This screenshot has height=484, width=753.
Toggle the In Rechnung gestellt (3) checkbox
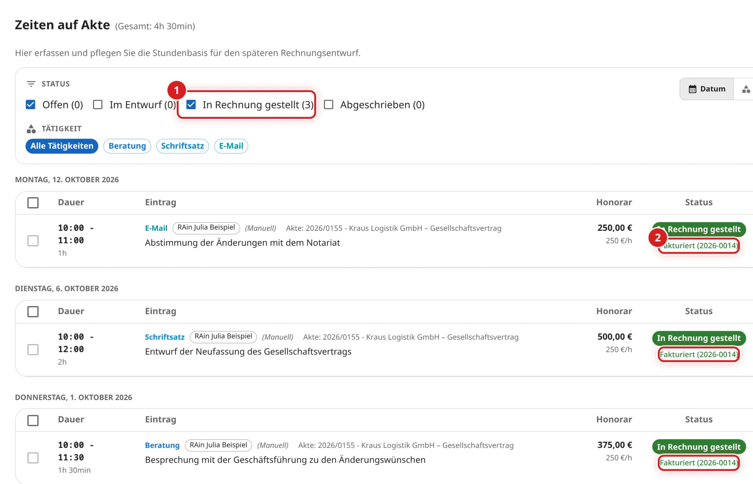tap(191, 105)
